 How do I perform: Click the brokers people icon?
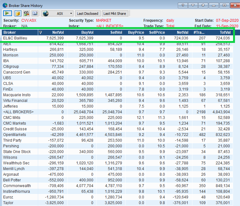pos(26,14)
